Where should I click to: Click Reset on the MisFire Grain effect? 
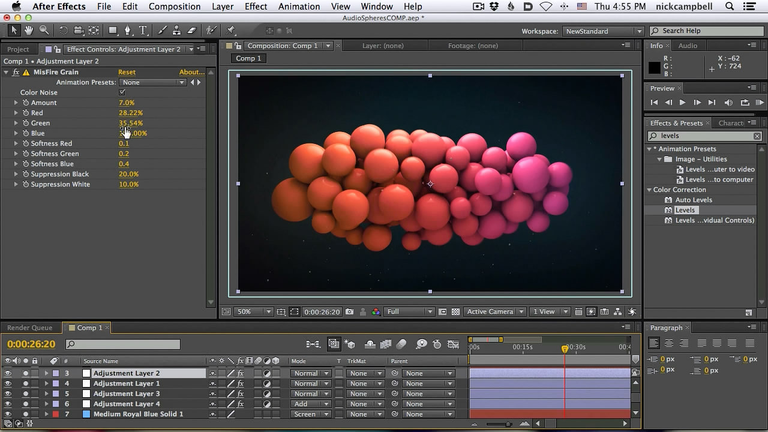click(x=127, y=72)
